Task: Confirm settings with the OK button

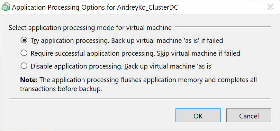Action: 198,116
